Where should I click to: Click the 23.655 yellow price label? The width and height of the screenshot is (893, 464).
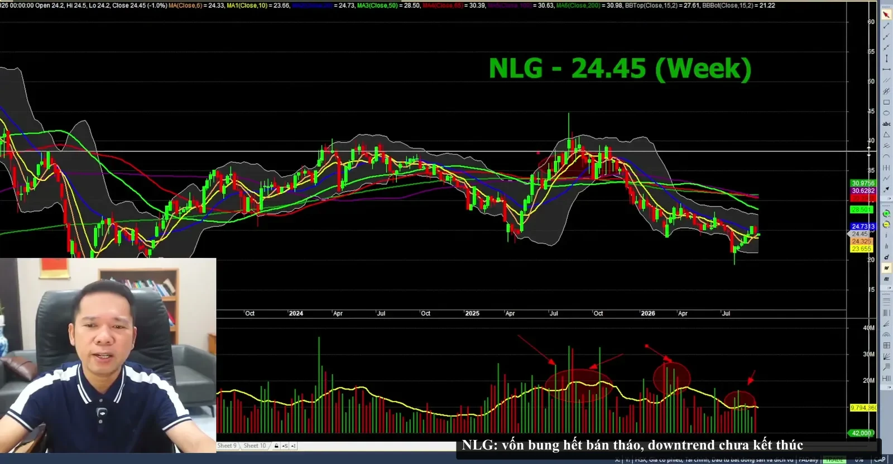(861, 249)
